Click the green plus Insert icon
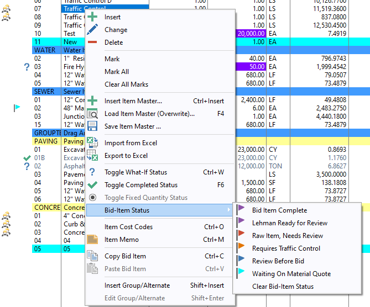The height and width of the screenshot is (307, 370). (93, 17)
